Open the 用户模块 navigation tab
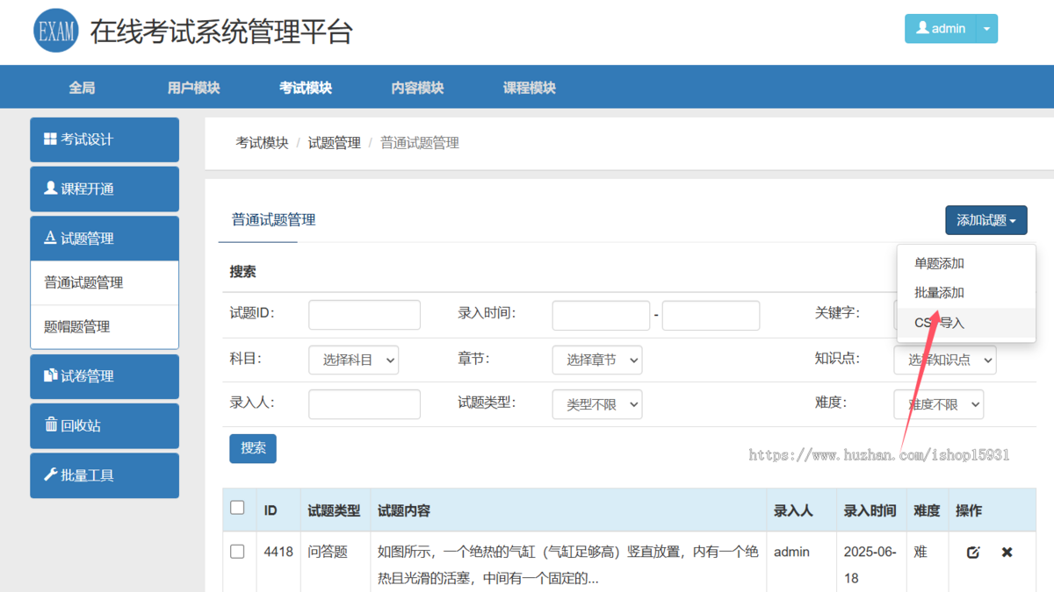 pos(194,88)
